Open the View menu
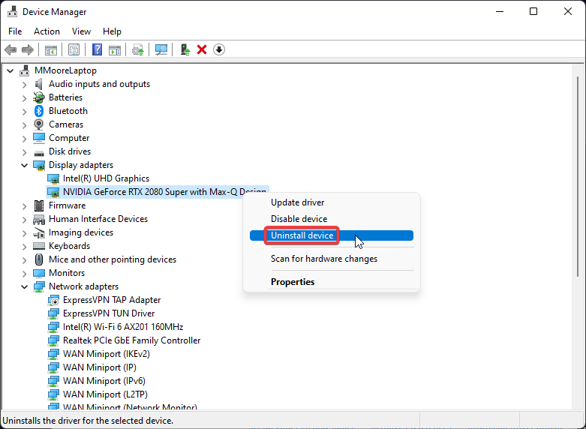Viewport: 586px width, 429px height. [x=81, y=31]
